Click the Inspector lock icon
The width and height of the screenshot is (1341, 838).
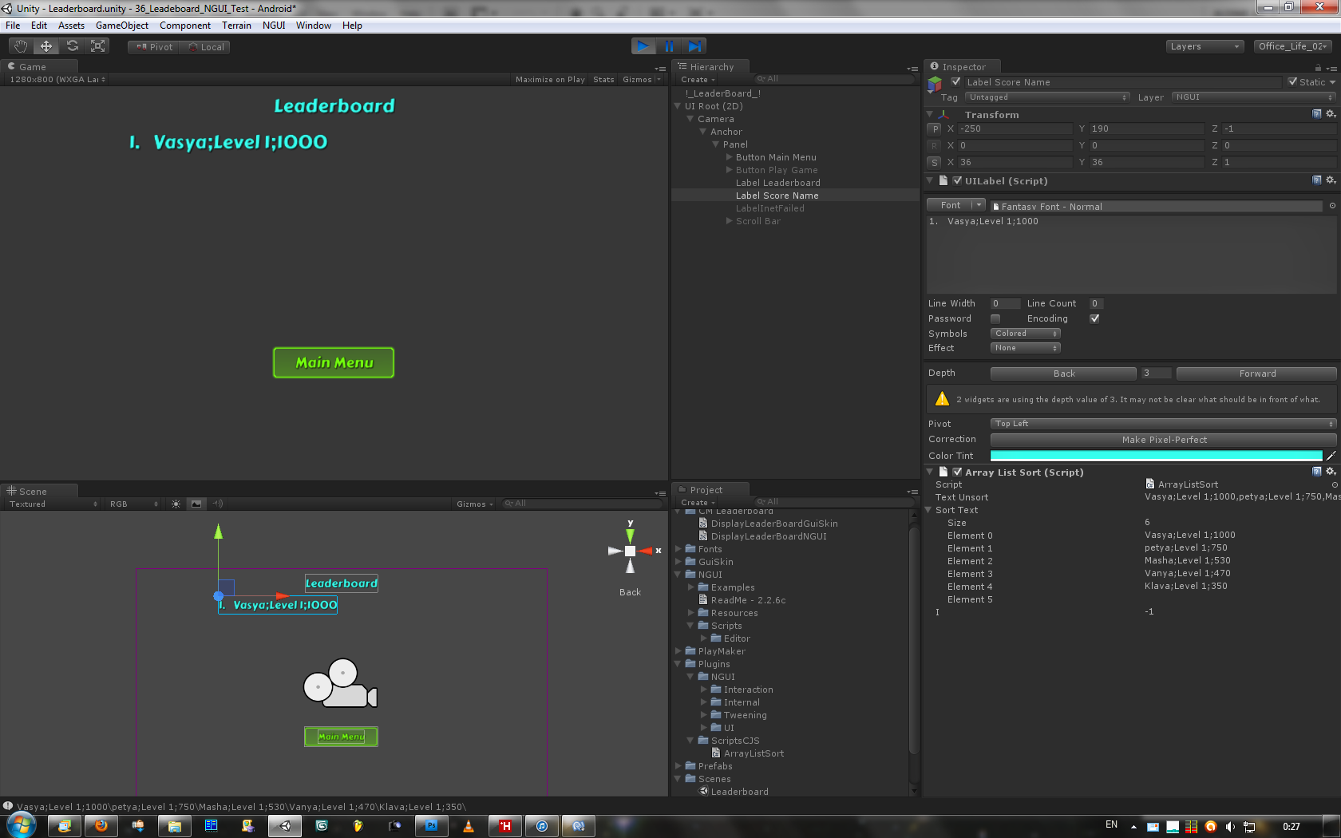1318,68
